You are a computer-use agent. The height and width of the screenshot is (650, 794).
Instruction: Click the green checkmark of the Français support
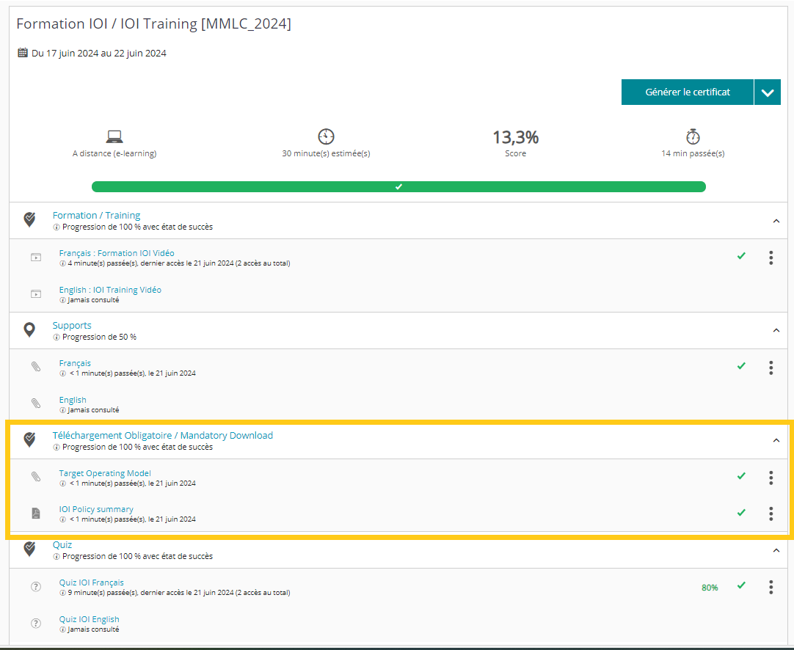pyautogui.click(x=741, y=365)
